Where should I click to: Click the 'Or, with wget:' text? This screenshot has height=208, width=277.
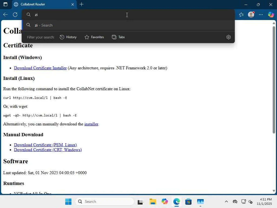(15, 106)
